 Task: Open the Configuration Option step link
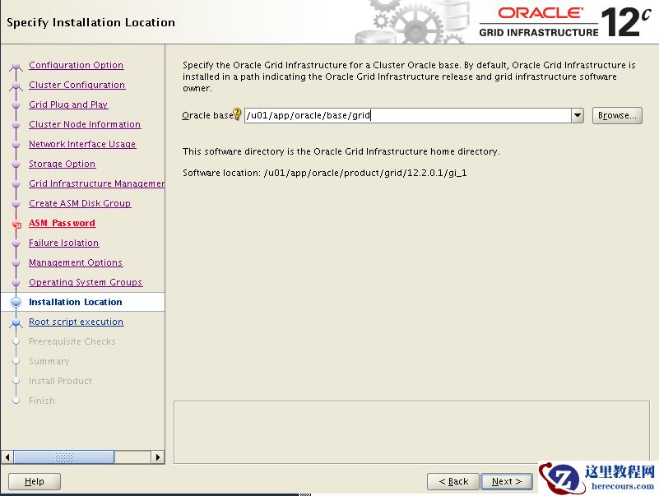click(76, 65)
